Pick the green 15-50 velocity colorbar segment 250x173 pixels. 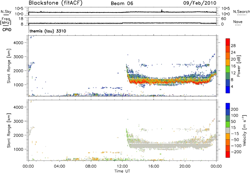click(x=228, y=124)
